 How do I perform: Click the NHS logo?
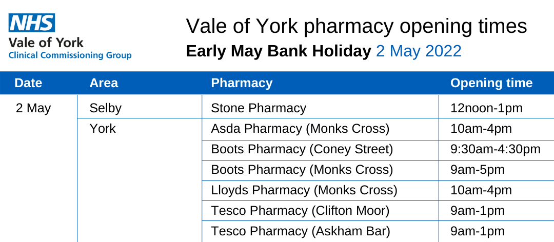click(x=31, y=23)
